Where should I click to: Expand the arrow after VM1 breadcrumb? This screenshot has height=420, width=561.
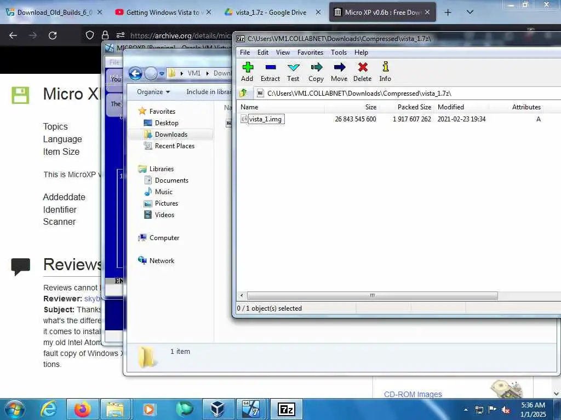[x=207, y=73]
